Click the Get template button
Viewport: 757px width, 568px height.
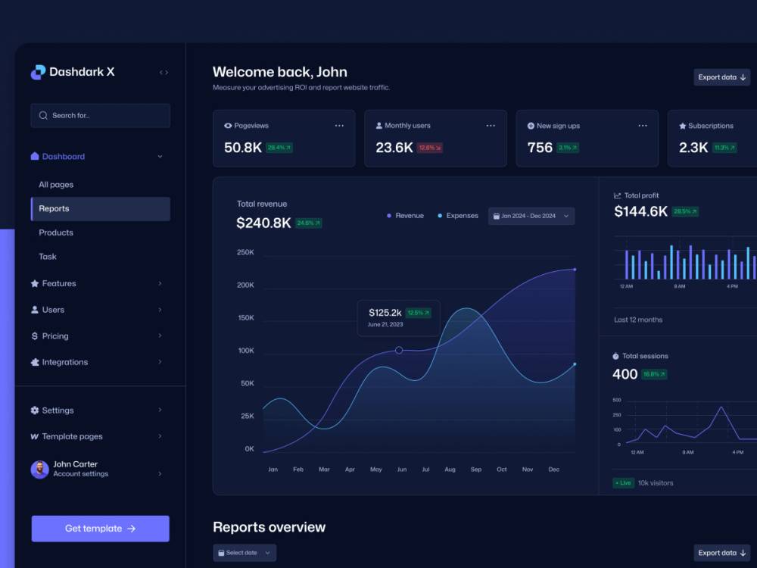point(101,529)
